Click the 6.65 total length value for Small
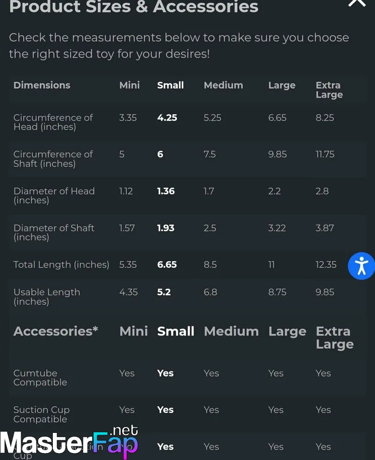This screenshot has width=375, height=460. [x=167, y=264]
